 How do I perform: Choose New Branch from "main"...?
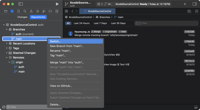[76, 46]
